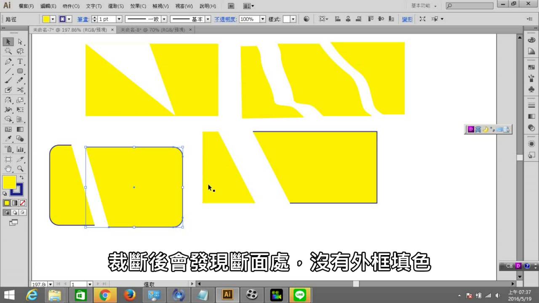Open Chrome from the Windows taskbar

105,295
